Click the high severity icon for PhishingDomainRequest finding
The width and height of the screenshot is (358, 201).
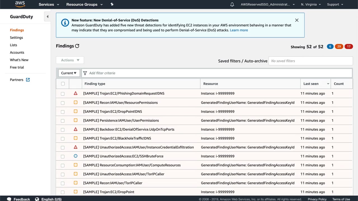pyautogui.click(x=76, y=93)
